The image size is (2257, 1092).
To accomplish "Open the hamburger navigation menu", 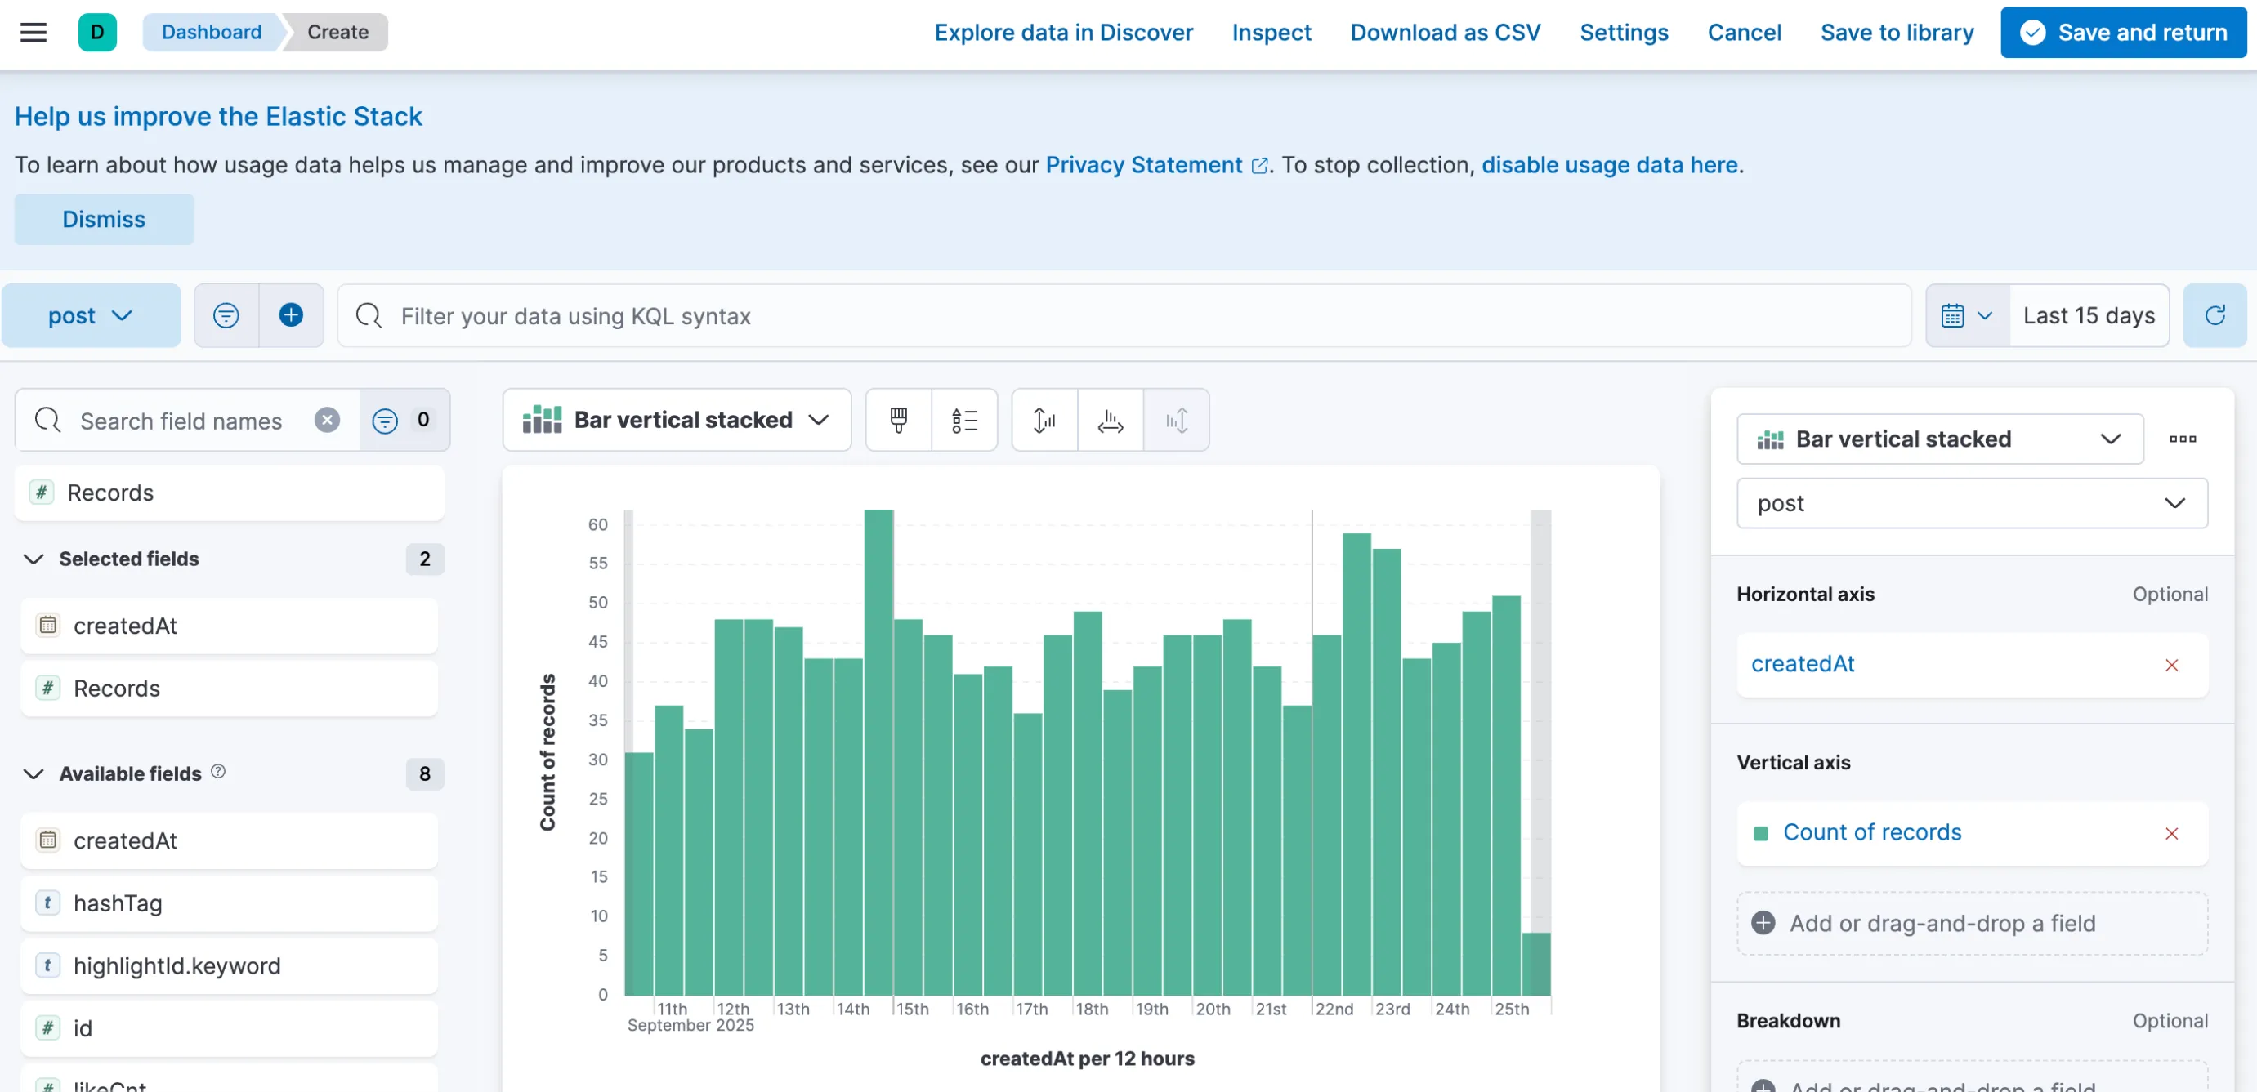I will [34, 33].
